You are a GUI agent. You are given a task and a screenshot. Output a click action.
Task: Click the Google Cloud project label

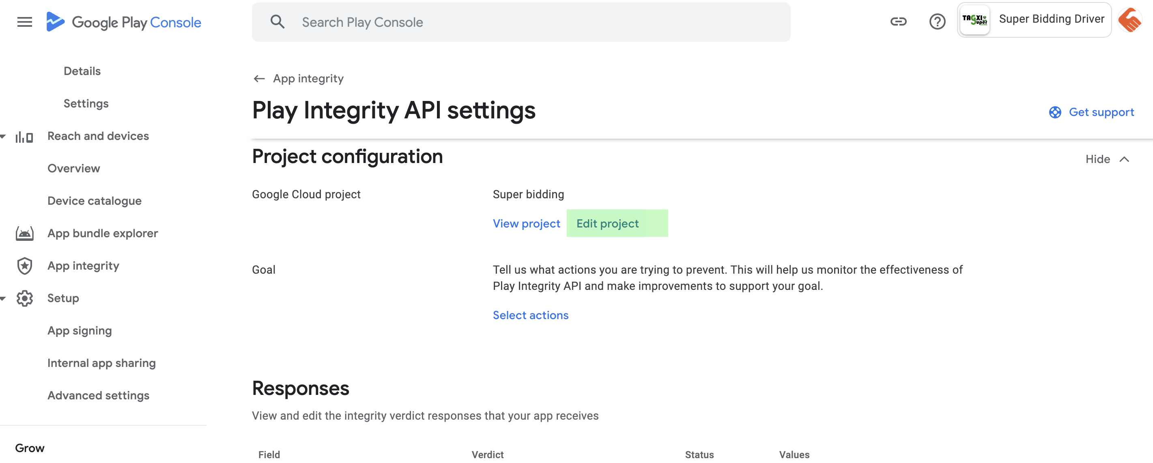(306, 195)
